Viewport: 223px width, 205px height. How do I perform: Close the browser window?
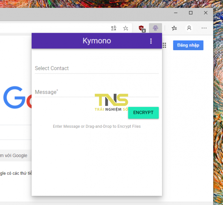click(206, 13)
